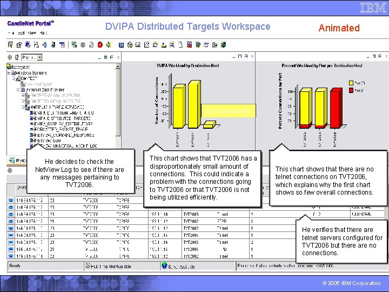Click the TVT2003 cell in the table
The width and height of the screenshot is (389, 292).
pos(191,214)
